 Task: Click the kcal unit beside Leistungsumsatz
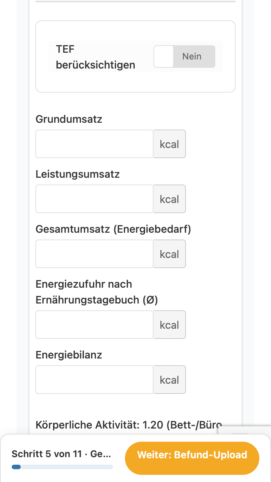pos(169,199)
